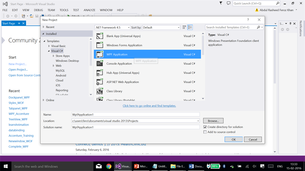The width and height of the screenshot is (305, 171).
Task: Close the Start Page tab
Action: coord(23,23)
